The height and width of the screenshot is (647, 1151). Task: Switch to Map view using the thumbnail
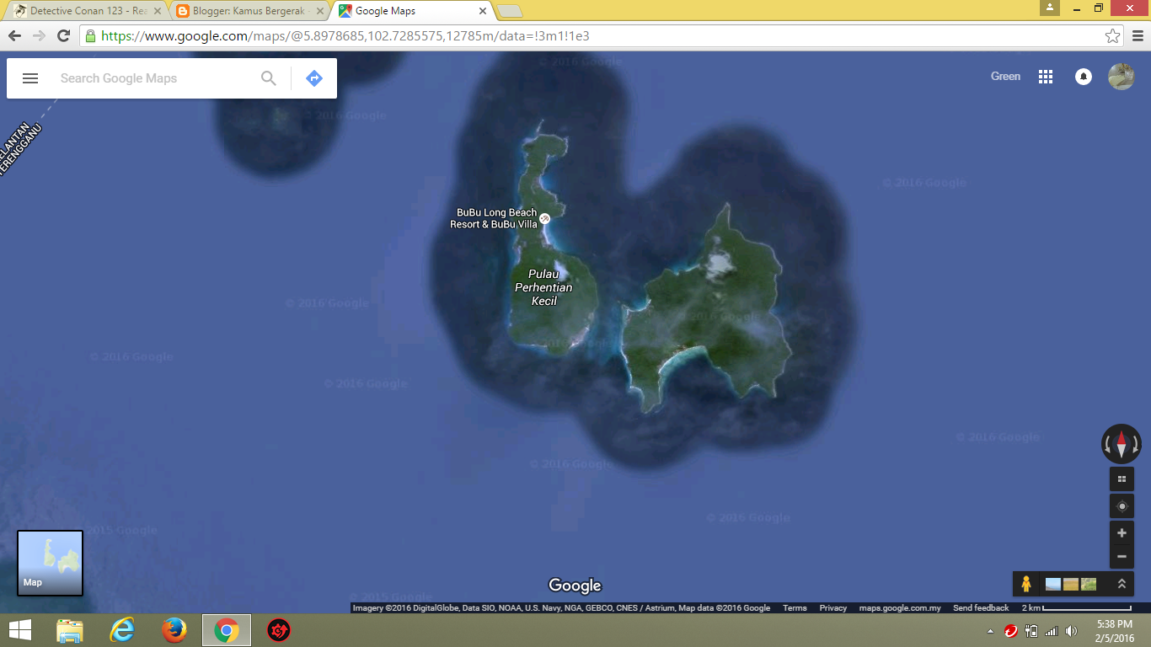point(51,564)
